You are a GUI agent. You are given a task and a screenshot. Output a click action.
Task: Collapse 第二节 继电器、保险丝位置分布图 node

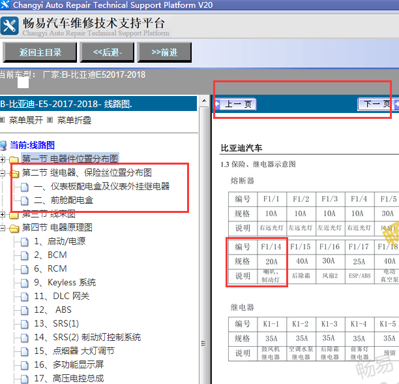[3, 173]
